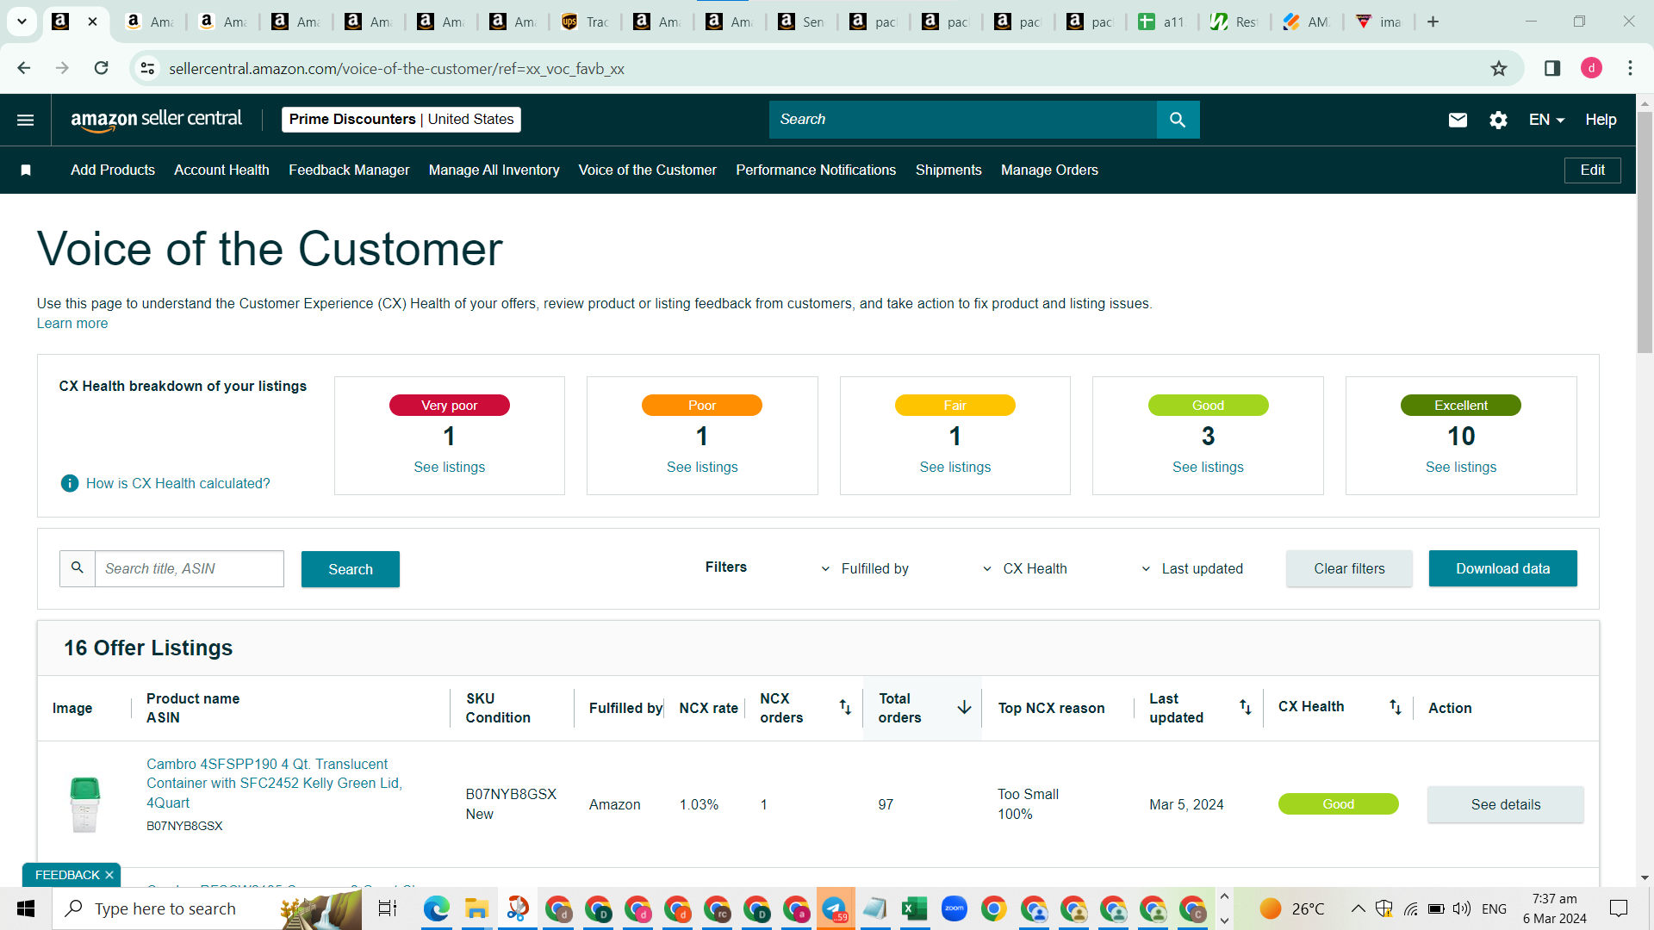This screenshot has width=1654, height=930.
Task: Open the Chrome three-dot menu
Action: (x=1630, y=68)
